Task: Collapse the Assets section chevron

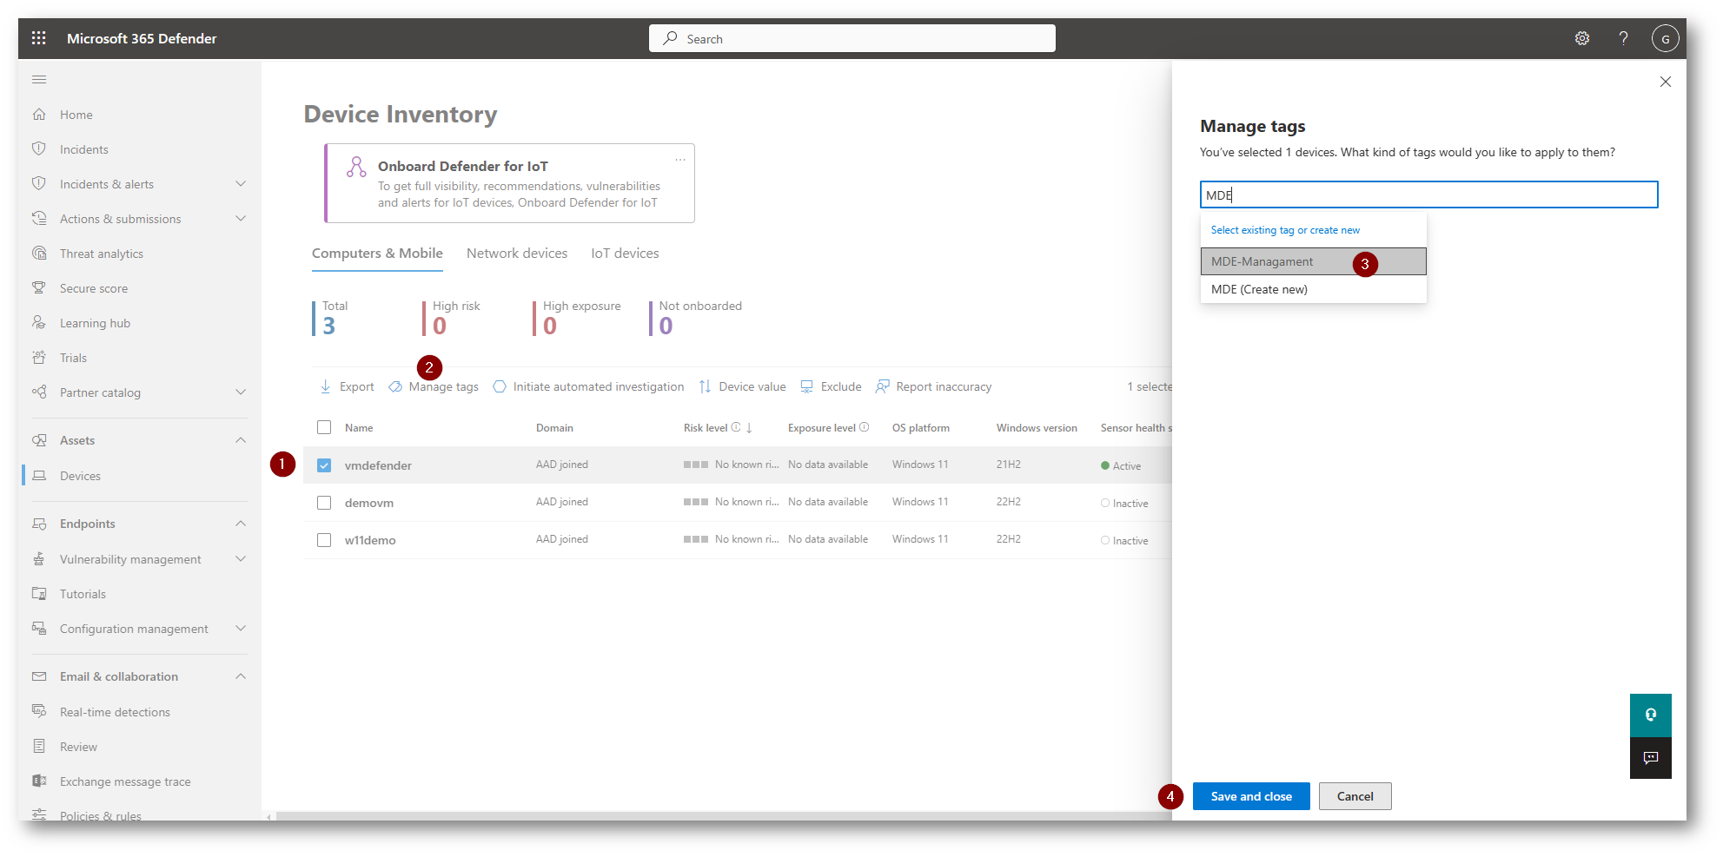Action: [x=241, y=440]
